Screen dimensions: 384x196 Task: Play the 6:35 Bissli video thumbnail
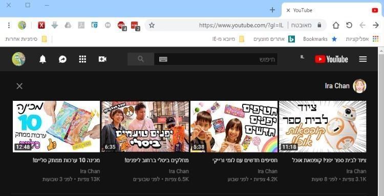point(145,126)
